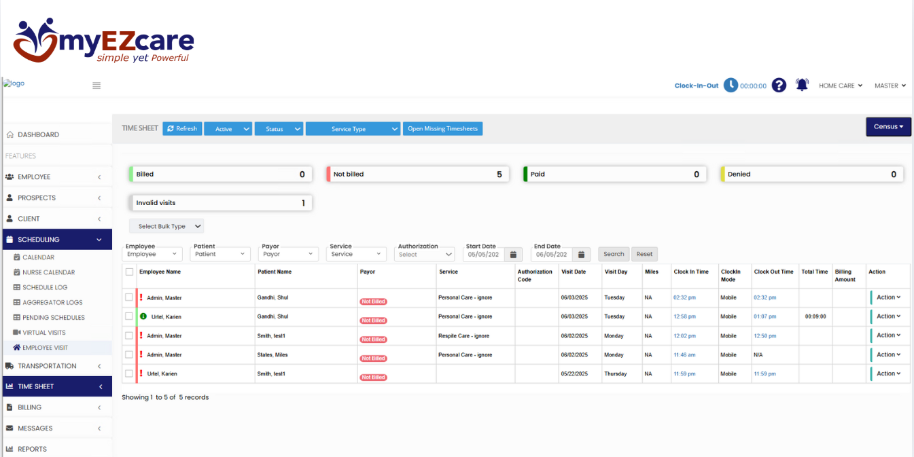
Task: Open the Billing sidebar menu
Action: point(56,407)
